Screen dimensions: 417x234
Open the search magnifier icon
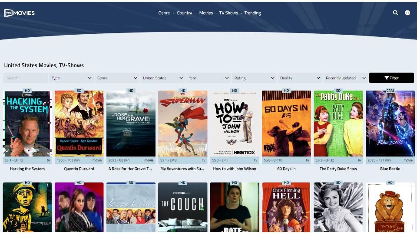[x=395, y=13]
